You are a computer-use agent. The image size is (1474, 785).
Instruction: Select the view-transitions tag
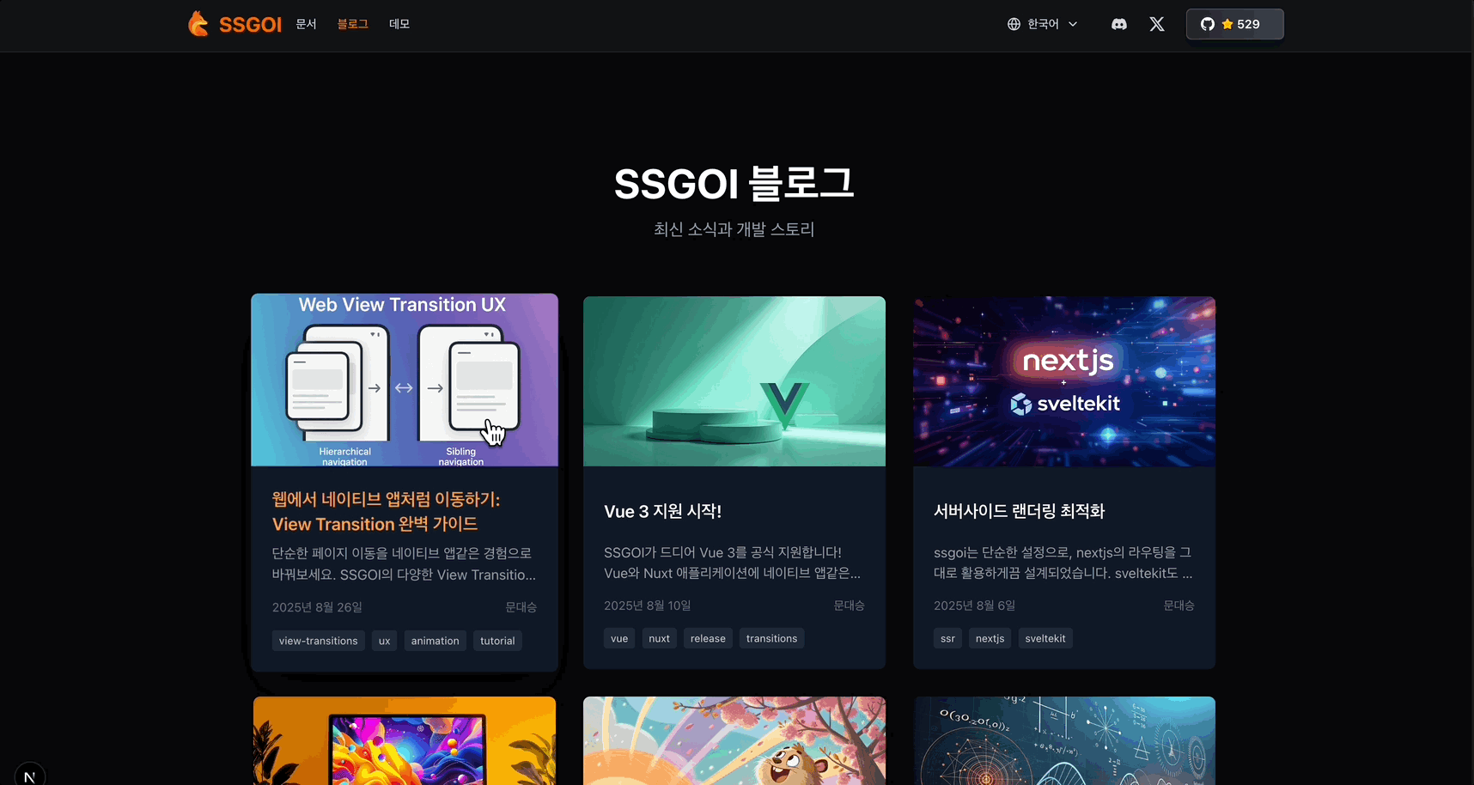click(318, 641)
